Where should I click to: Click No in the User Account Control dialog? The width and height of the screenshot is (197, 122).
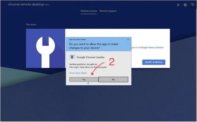(113, 80)
